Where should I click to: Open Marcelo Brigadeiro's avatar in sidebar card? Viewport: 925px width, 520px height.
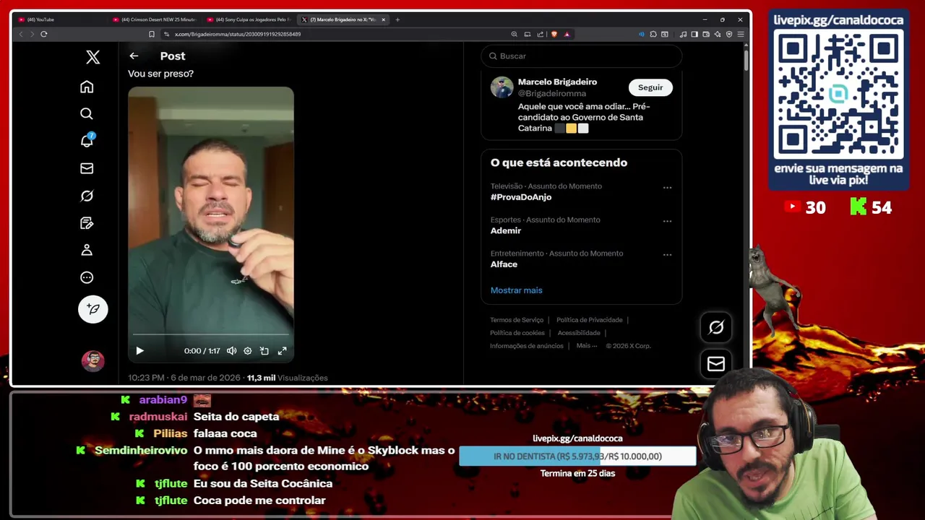coord(502,87)
